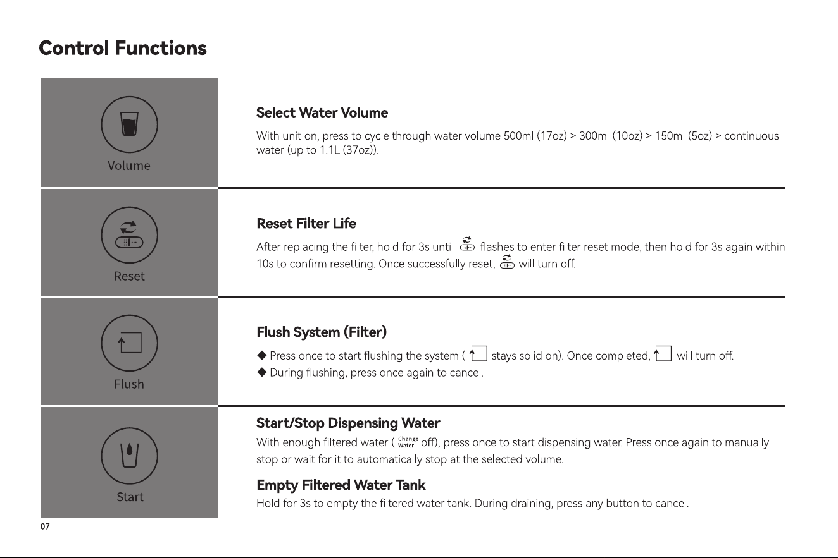The image size is (838, 558).
Task: Click the filter icon before 'will turn off'
Action: 506,262
